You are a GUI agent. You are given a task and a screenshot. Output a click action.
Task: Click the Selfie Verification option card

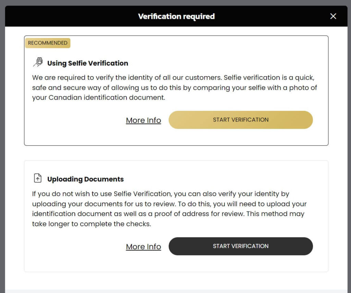176,90
